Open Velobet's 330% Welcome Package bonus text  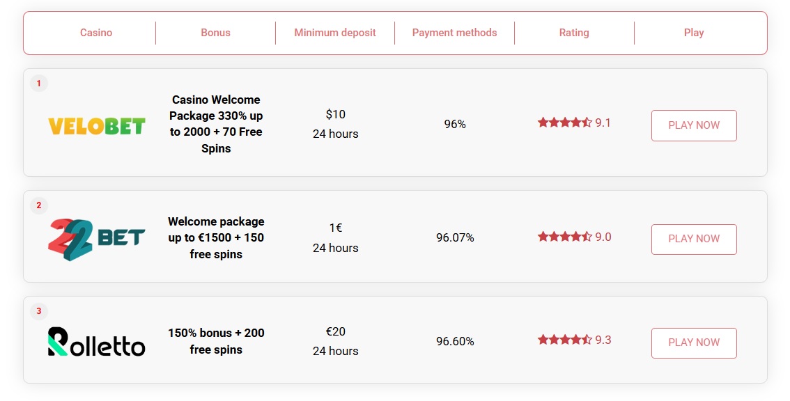[x=216, y=124]
